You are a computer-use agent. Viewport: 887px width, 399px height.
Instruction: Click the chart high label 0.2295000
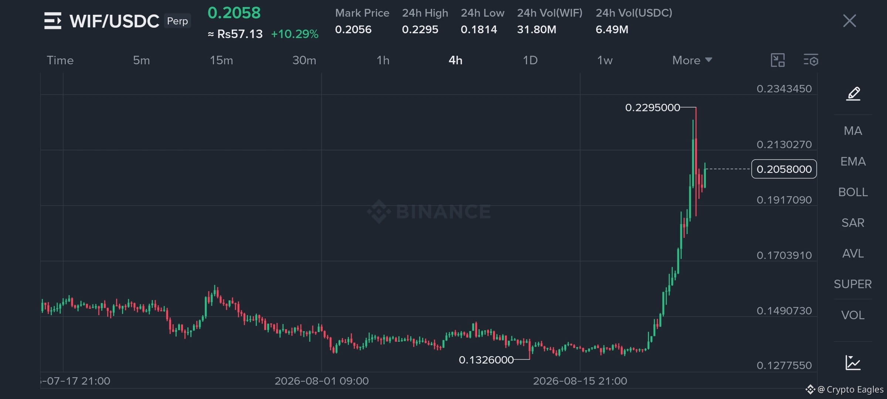pos(652,108)
